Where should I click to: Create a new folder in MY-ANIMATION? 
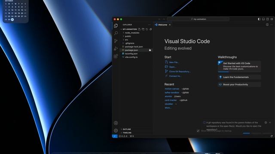coord(143,30)
